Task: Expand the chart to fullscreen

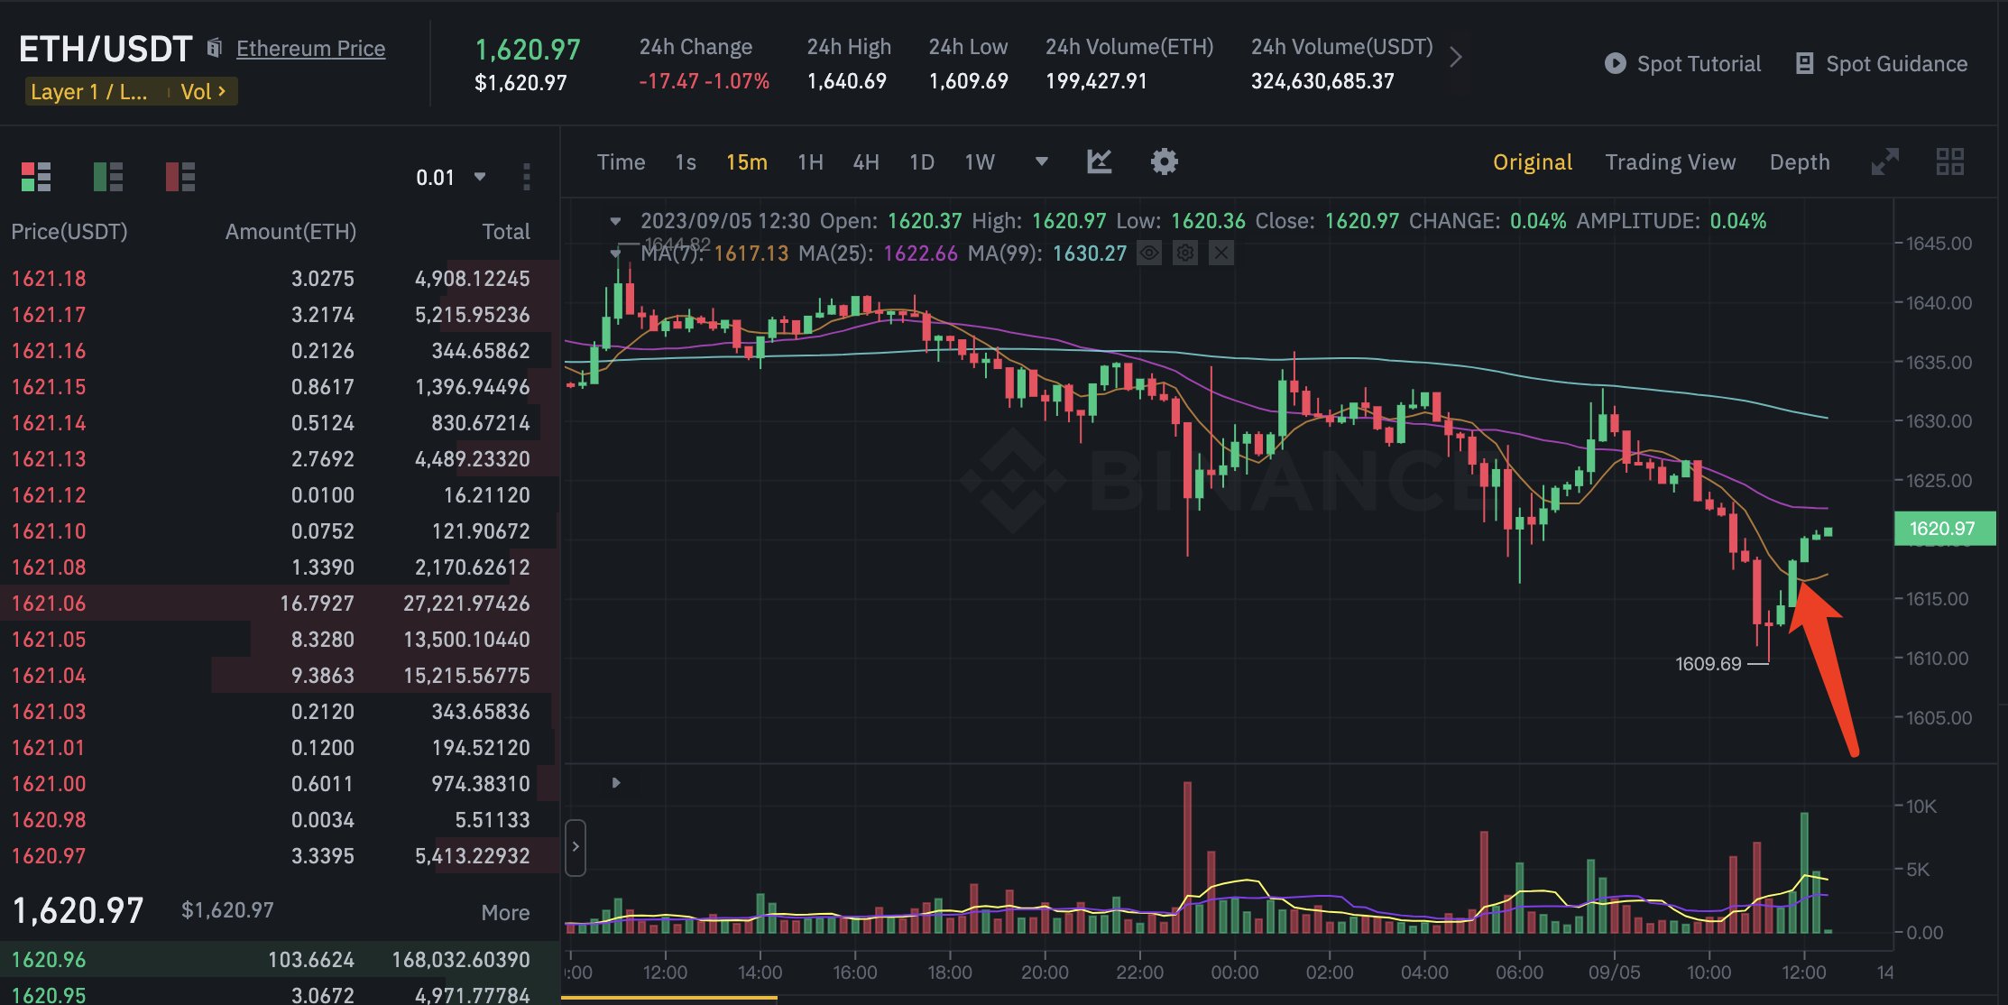Action: click(1884, 161)
